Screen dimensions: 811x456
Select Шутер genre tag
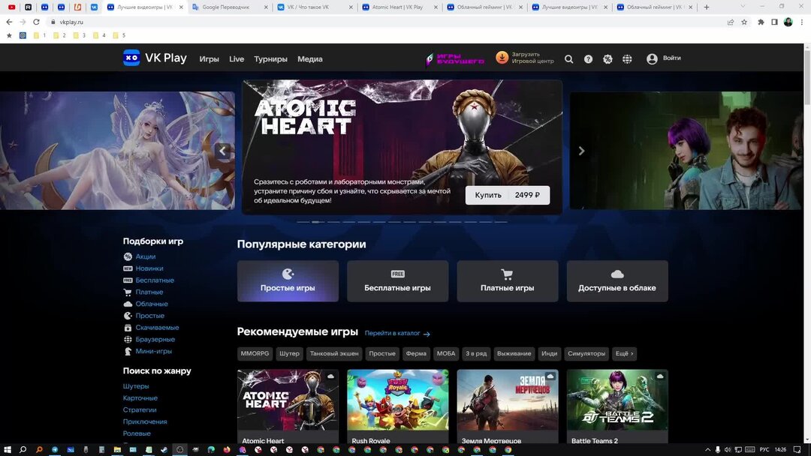[x=289, y=354]
